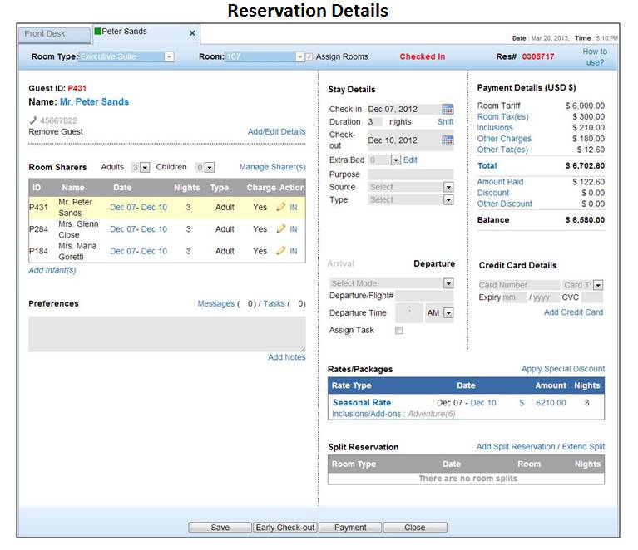Click the Close button
The width and height of the screenshot is (638, 550).
414,528
